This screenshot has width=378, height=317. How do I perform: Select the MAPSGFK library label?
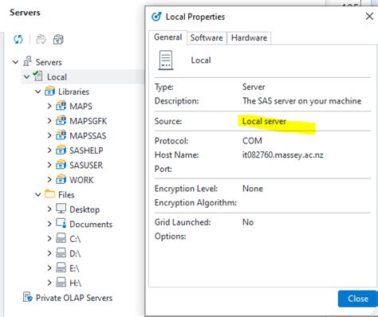coord(88,121)
